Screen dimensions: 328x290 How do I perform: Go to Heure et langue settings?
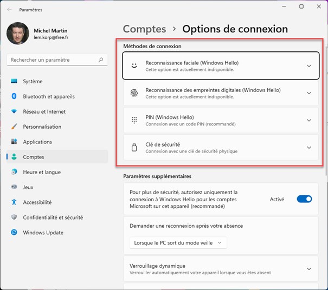click(x=42, y=172)
